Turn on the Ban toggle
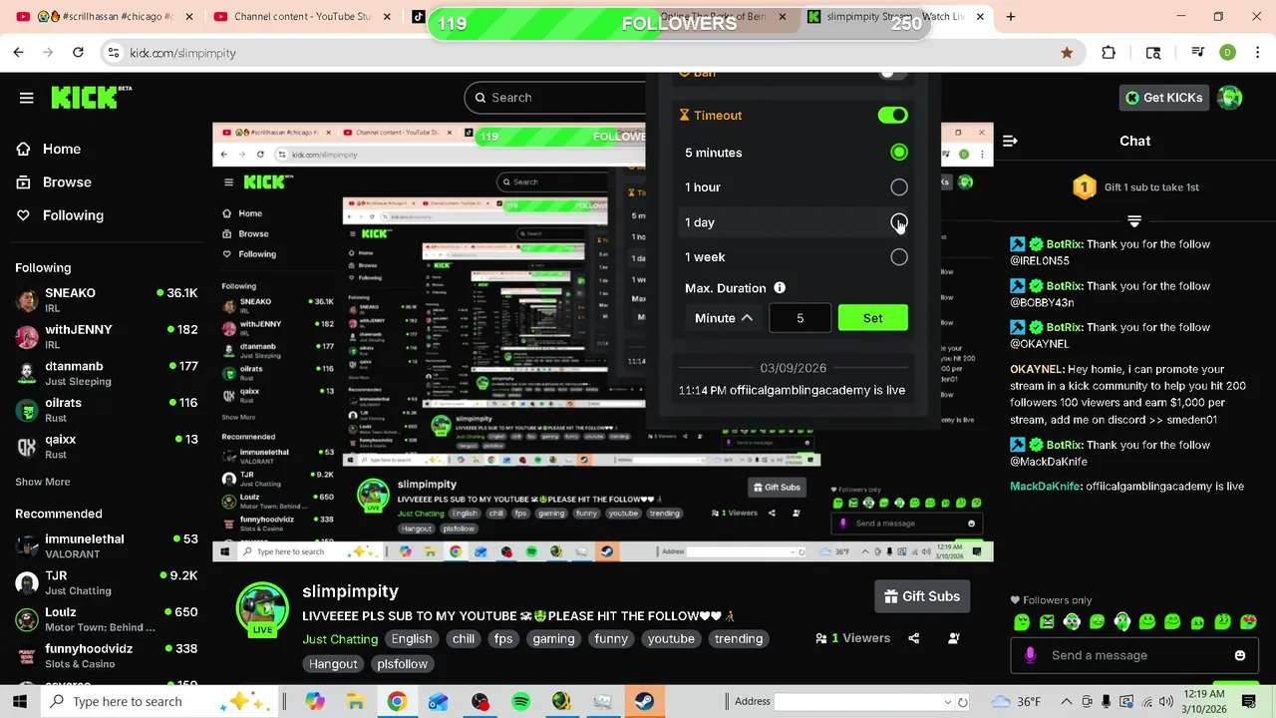 point(892,75)
